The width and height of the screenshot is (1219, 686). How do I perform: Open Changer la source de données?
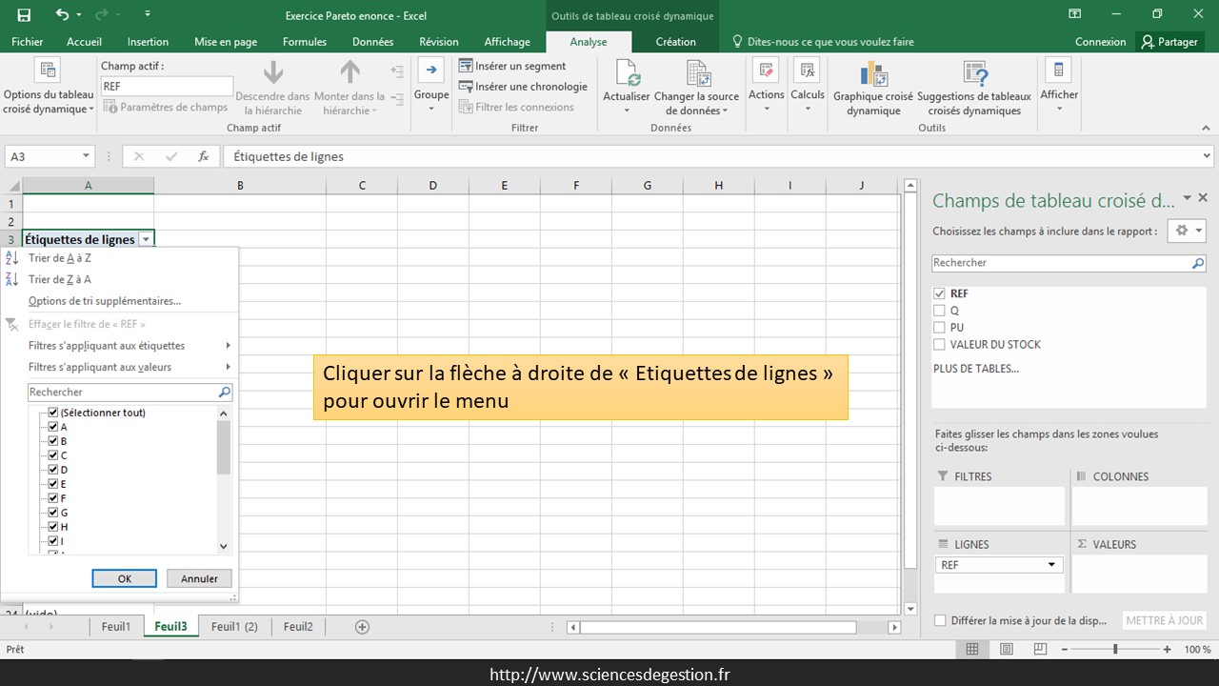(697, 74)
